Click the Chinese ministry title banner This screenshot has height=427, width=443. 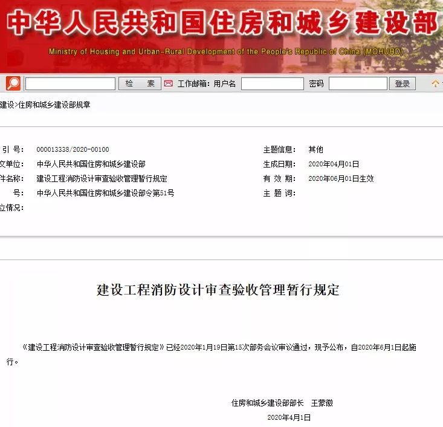pos(222,22)
